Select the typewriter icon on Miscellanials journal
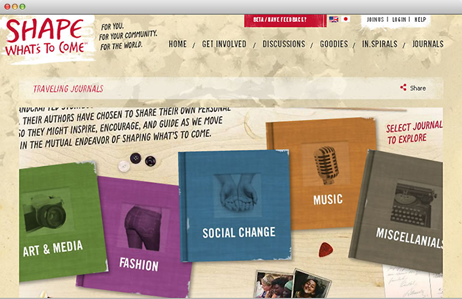Viewport: 462px width, 299px height. (414, 205)
